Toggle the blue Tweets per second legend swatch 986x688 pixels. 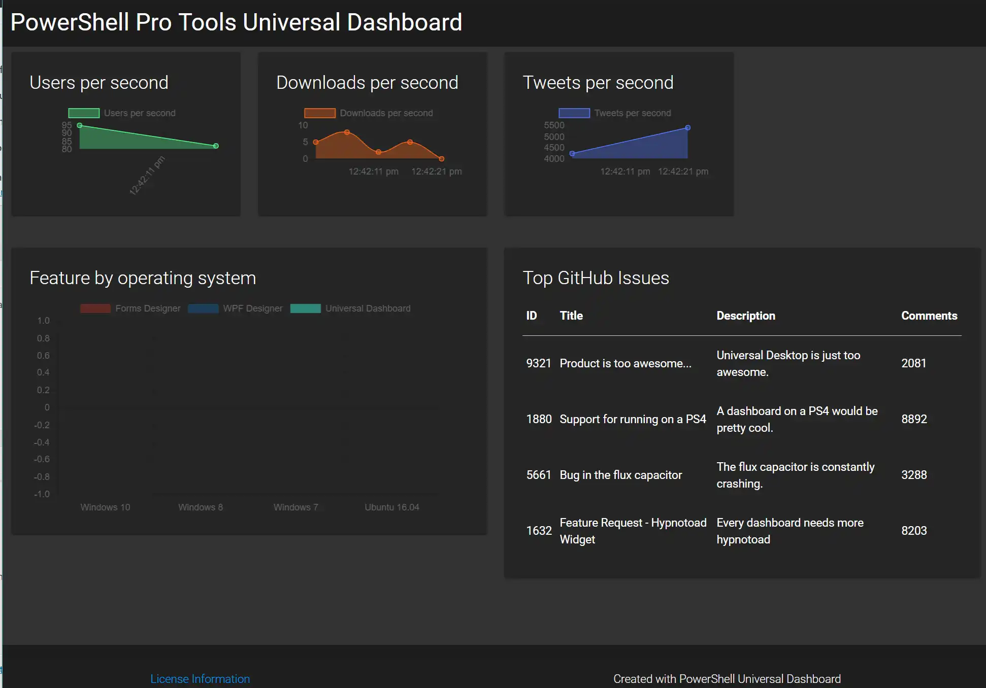[574, 113]
